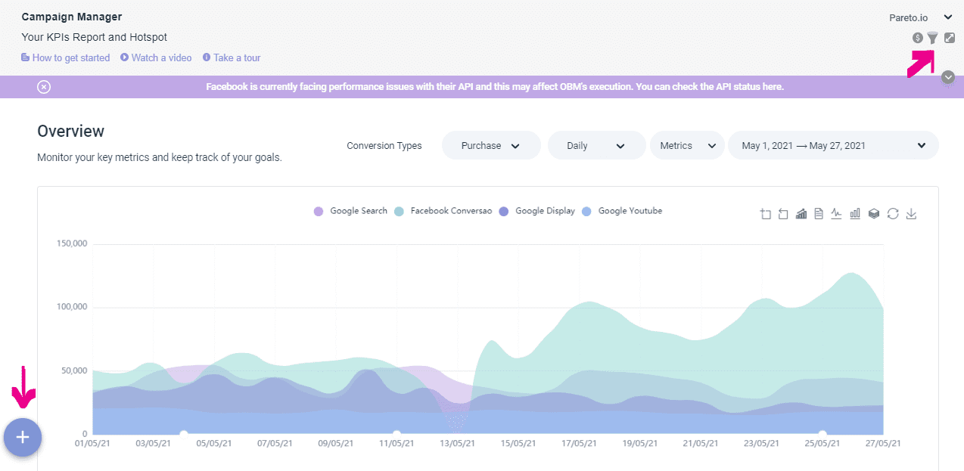
Task: Expand the date range picker
Action: coord(833,145)
